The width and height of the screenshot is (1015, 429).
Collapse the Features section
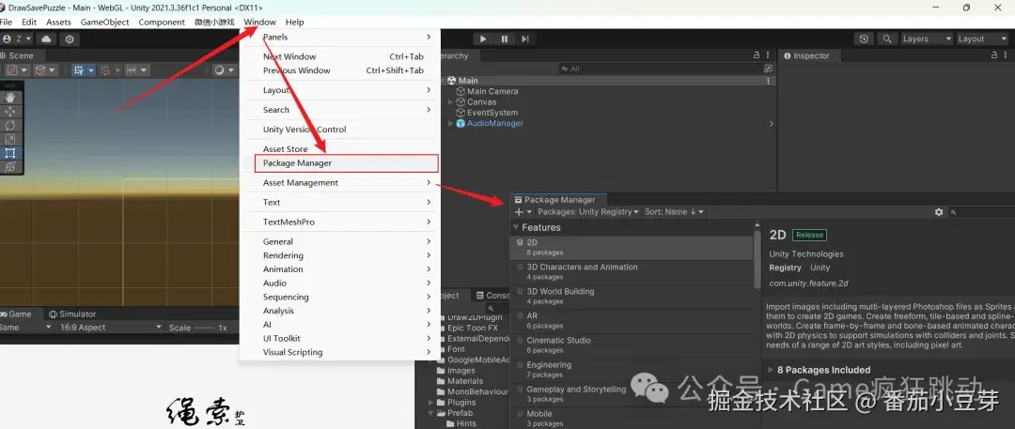click(x=516, y=228)
